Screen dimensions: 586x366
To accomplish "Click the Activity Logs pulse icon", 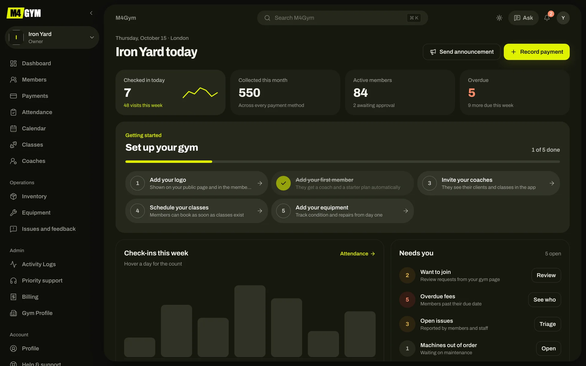I will click(x=13, y=264).
